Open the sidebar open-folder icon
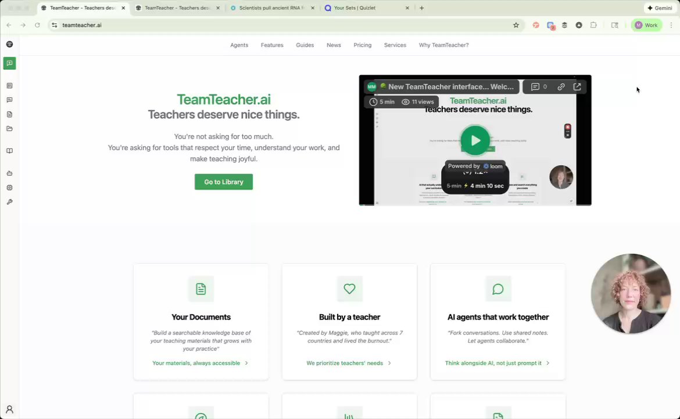680x419 pixels. (9, 129)
